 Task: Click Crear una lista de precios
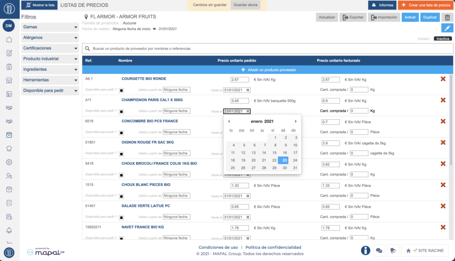pyautogui.click(x=426, y=5)
